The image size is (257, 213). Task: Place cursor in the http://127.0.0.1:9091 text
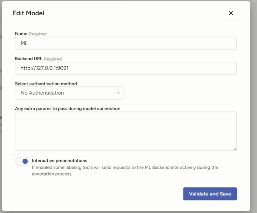44,68
